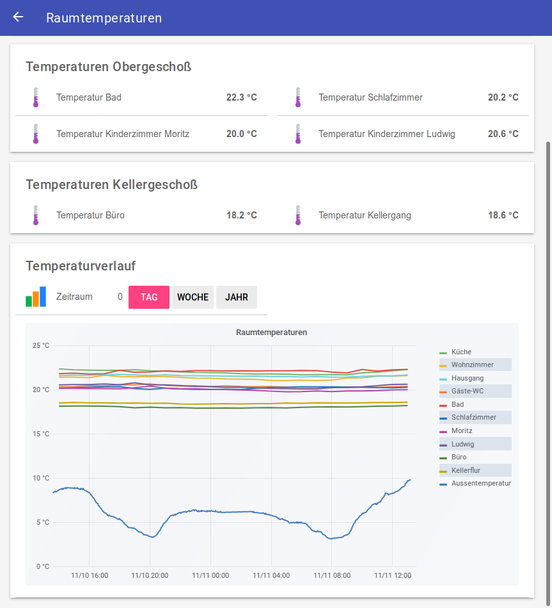The height and width of the screenshot is (608, 552).
Task: Click the Zeitraum bar chart icon
Action: coord(36,297)
